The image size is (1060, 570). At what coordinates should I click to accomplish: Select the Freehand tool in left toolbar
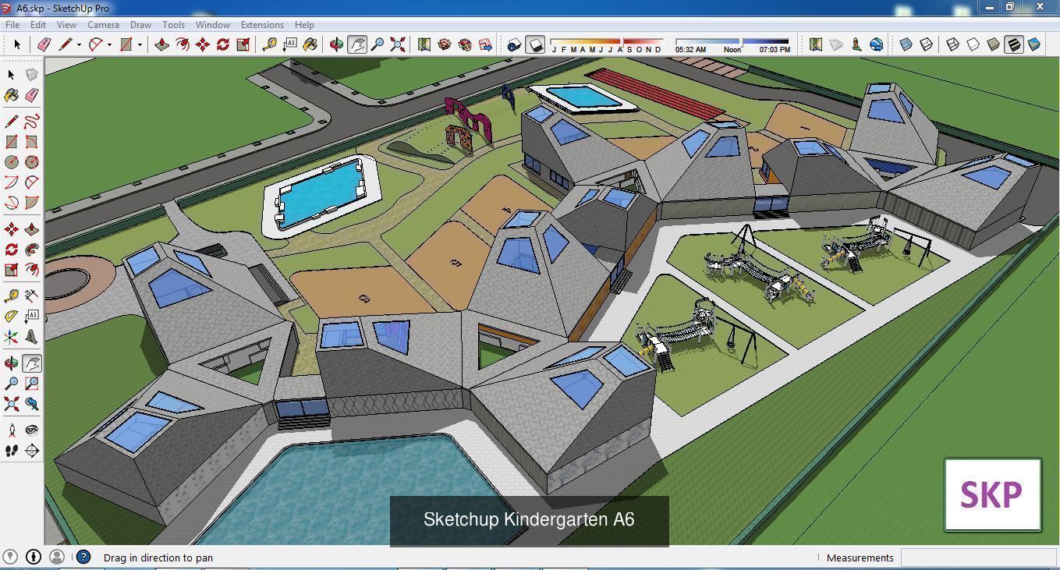pyautogui.click(x=31, y=122)
